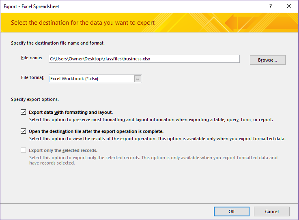Click the "File name:" label

point(32,58)
